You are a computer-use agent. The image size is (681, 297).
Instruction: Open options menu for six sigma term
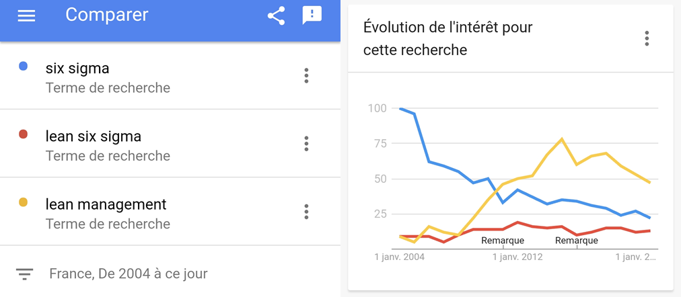click(306, 75)
